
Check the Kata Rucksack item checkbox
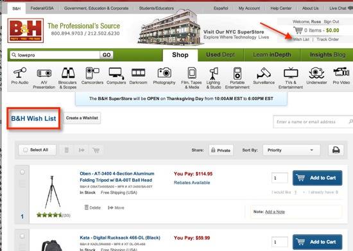[x=22, y=236]
